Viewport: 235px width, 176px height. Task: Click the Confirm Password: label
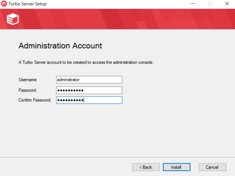(x=35, y=100)
